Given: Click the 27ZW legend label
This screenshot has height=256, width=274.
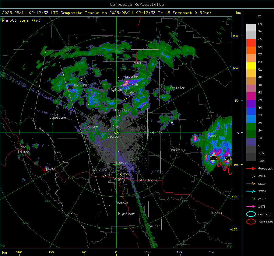Looking at the screenshot, I should click(262, 191).
